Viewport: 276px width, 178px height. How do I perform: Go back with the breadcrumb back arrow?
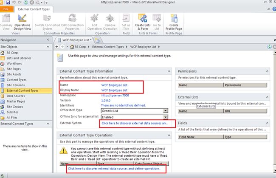tap(56, 47)
